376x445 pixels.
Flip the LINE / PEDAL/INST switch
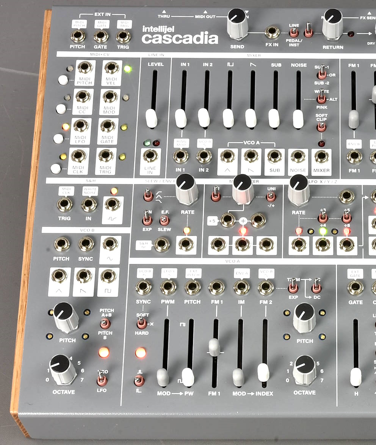(x=309, y=32)
